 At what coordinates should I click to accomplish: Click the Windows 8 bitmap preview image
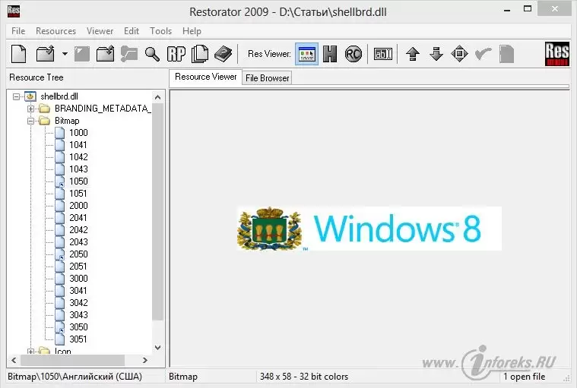point(369,229)
